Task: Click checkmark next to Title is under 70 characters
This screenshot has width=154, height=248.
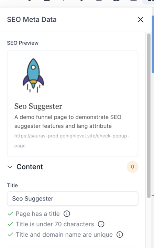Action: click(10, 224)
